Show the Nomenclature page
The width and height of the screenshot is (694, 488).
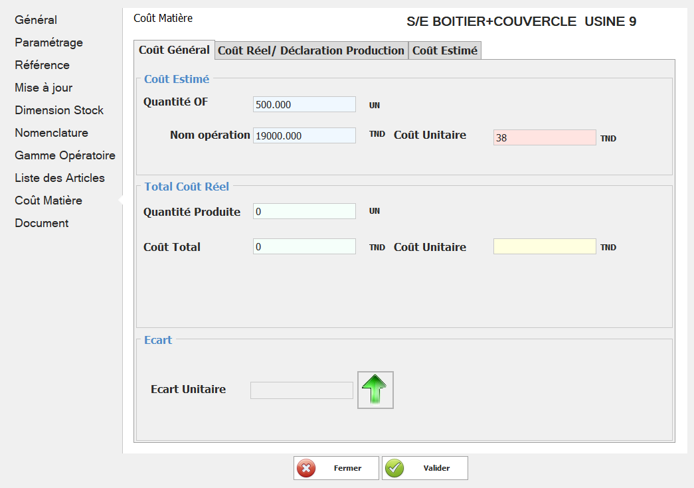pos(51,133)
